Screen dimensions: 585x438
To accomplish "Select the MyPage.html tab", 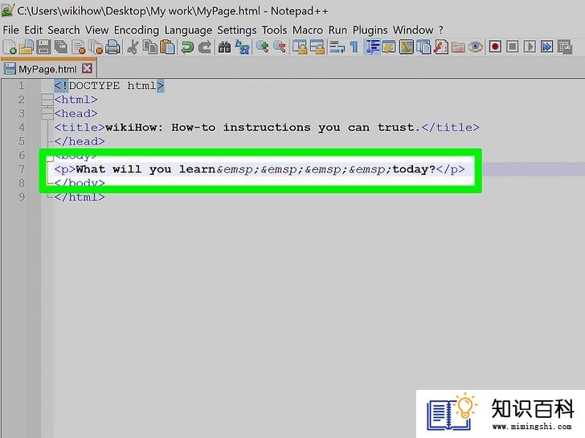I will (47, 69).
